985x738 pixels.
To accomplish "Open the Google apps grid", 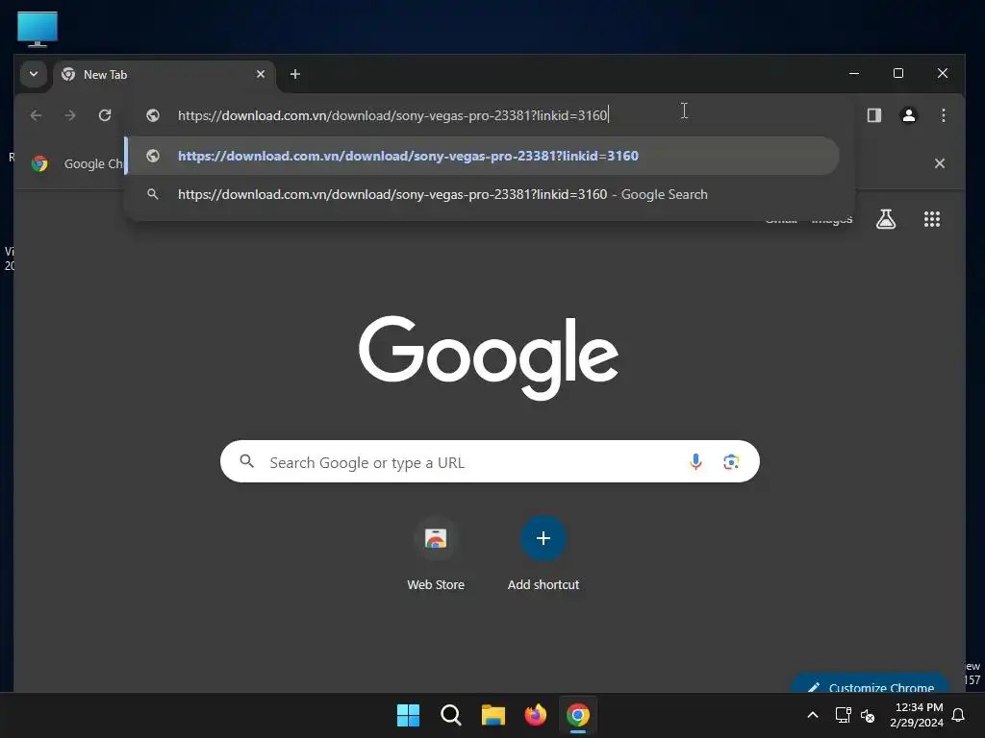I will point(931,219).
